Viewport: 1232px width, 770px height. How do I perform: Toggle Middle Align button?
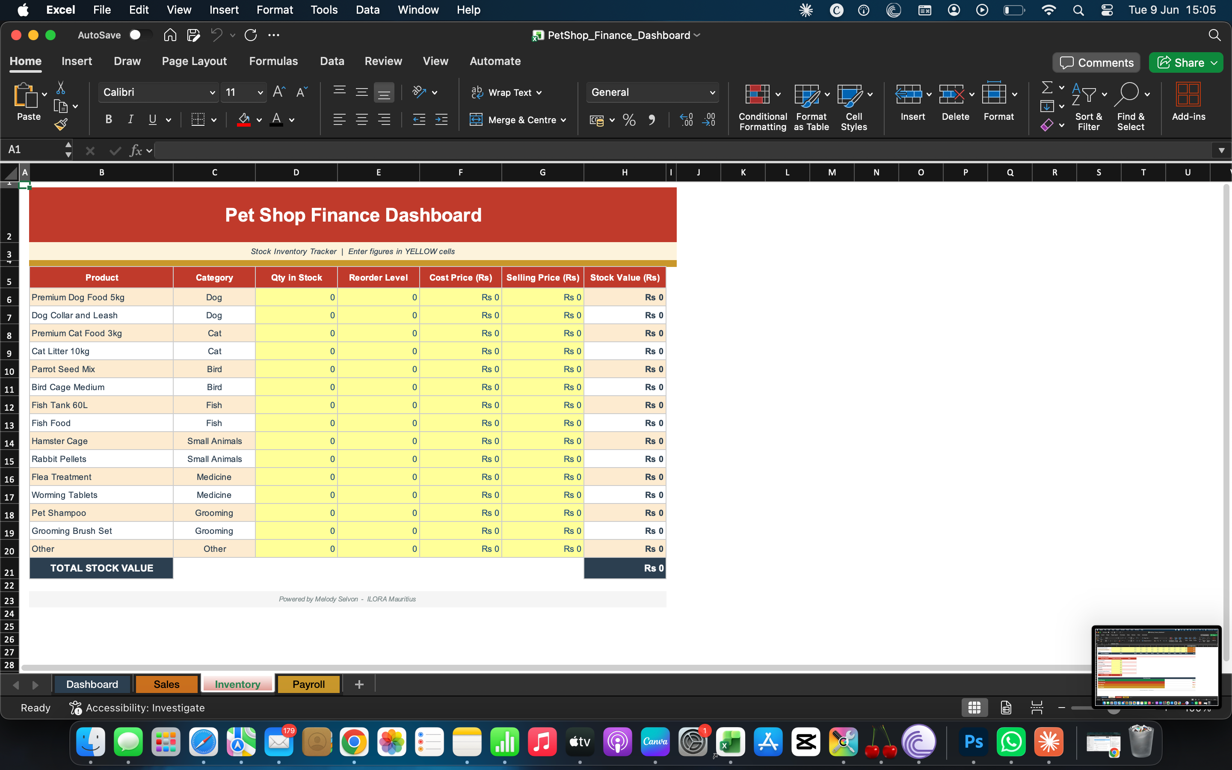(x=361, y=92)
